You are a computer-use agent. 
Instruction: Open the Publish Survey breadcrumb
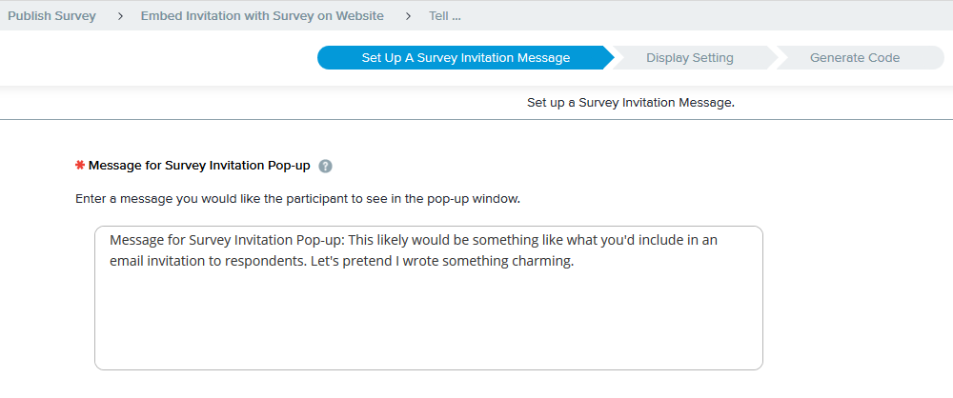pos(51,16)
